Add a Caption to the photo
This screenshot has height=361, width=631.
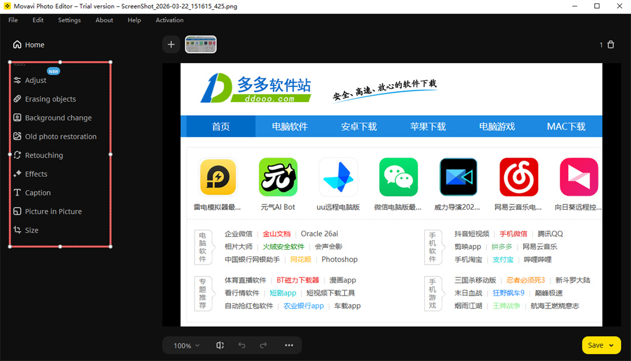tap(32, 192)
